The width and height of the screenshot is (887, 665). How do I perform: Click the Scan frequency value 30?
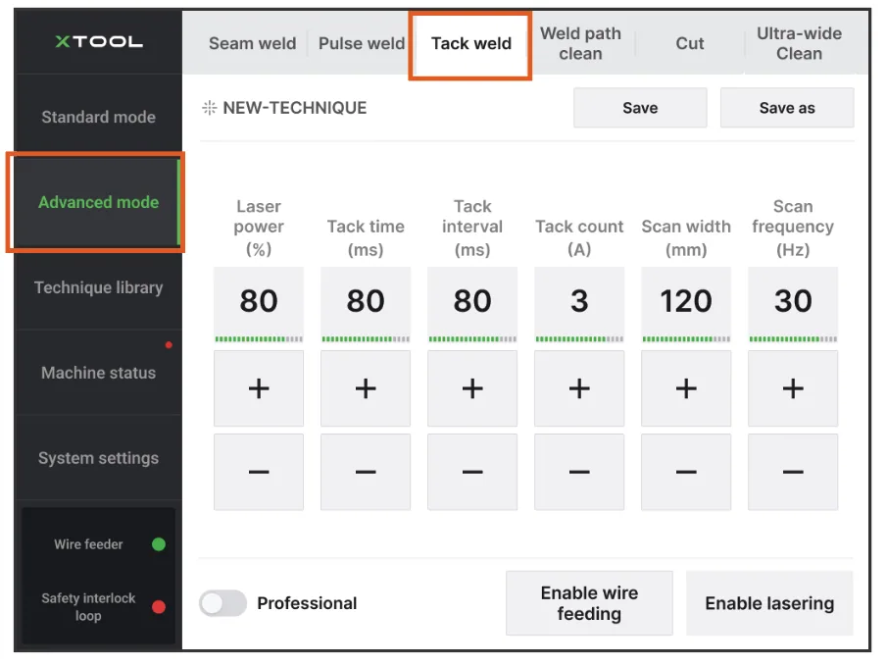[x=793, y=300]
